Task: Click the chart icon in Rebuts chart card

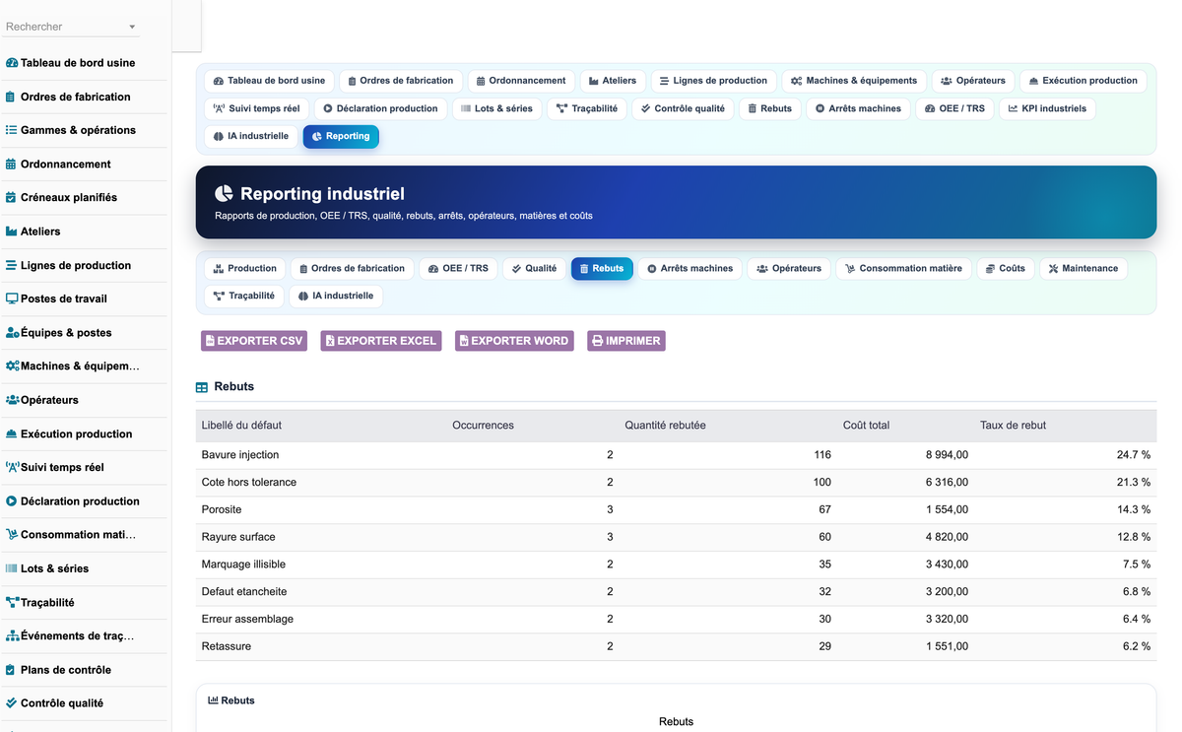Action: pyautogui.click(x=213, y=700)
